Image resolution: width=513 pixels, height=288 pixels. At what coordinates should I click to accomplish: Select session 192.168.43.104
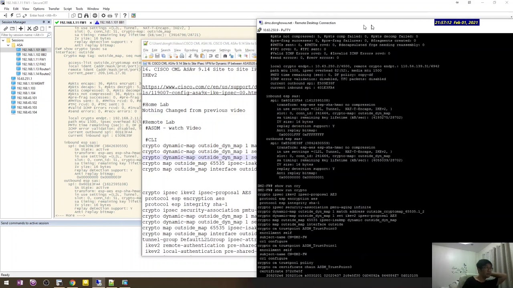coord(26,112)
